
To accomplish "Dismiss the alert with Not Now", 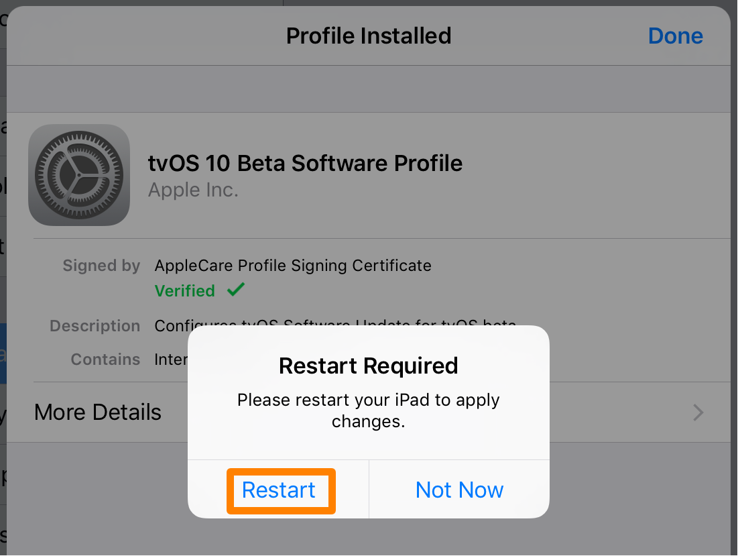I will click(x=459, y=490).
